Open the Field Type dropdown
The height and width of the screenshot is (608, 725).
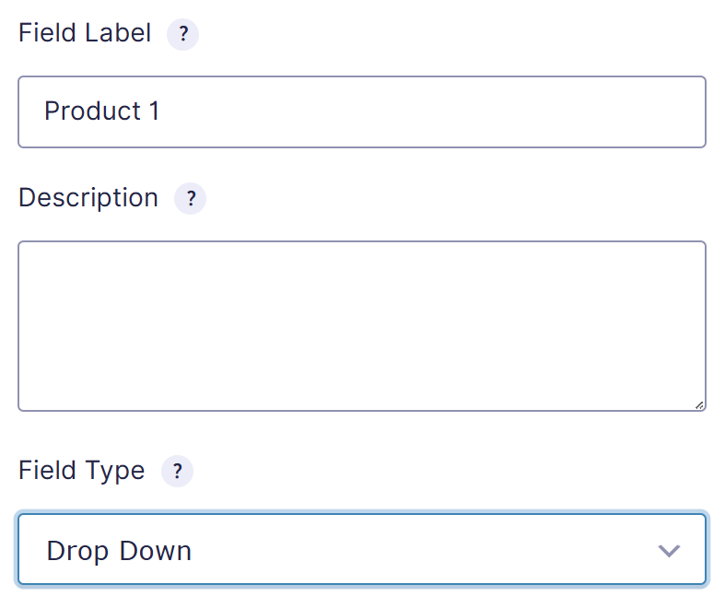(x=362, y=550)
